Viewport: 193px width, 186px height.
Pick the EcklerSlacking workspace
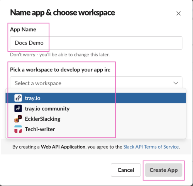tap(96, 119)
